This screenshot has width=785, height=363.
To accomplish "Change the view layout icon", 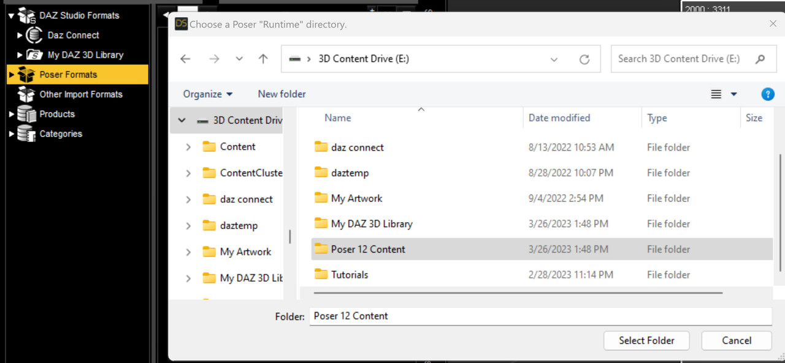I will tap(716, 94).
